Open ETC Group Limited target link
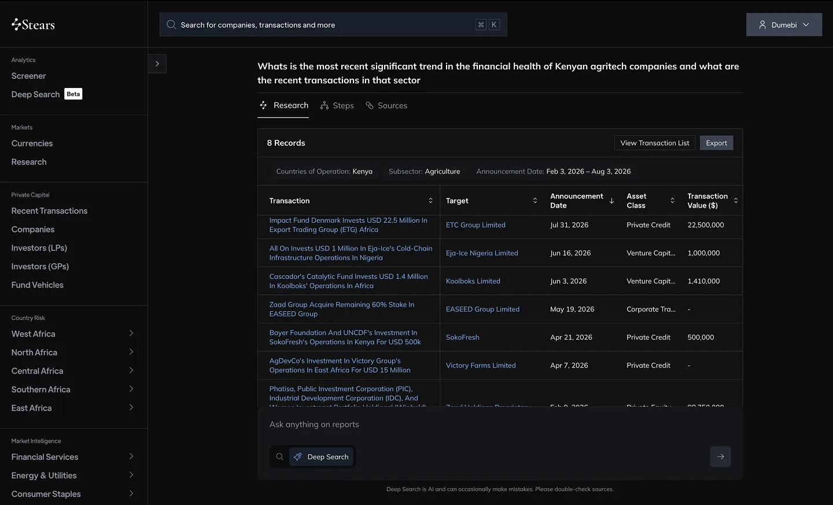 click(476, 225)
